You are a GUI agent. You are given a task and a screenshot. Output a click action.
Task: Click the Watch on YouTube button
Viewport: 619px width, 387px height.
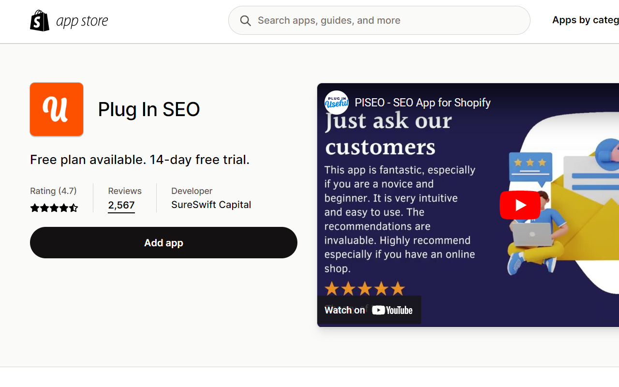click(x=369, y=310)
